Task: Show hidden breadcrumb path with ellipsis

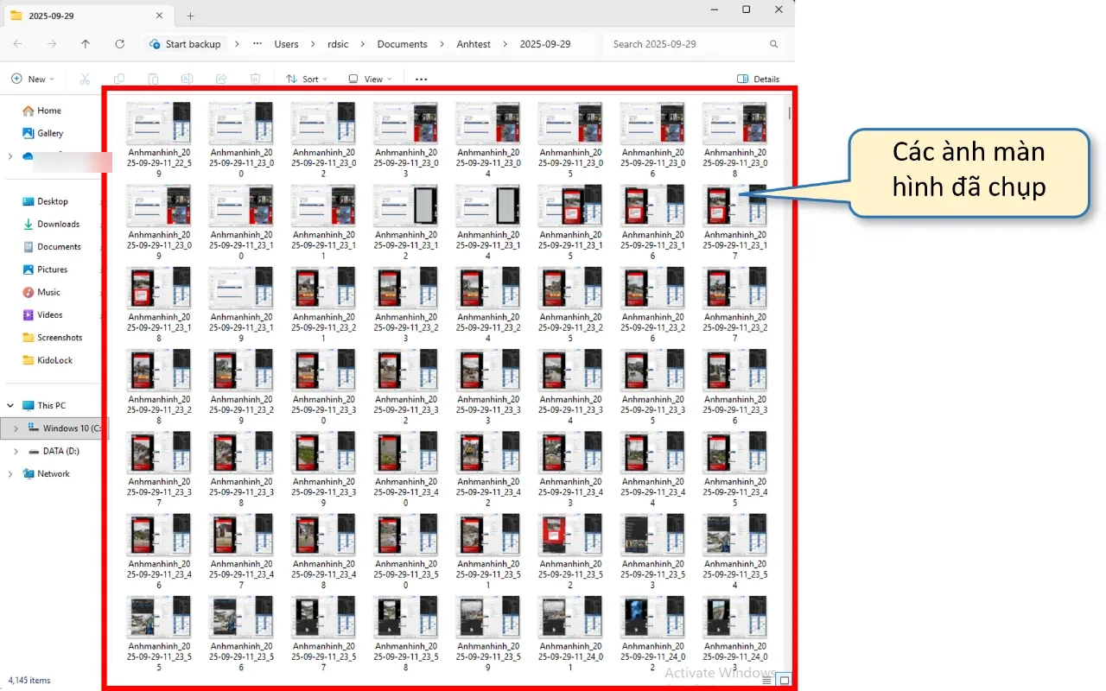Action: 257,44
